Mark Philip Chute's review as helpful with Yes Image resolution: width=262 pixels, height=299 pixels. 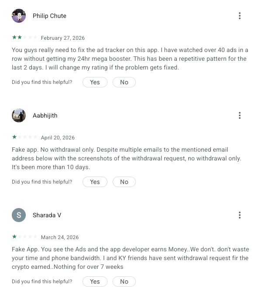click(95, 82)
